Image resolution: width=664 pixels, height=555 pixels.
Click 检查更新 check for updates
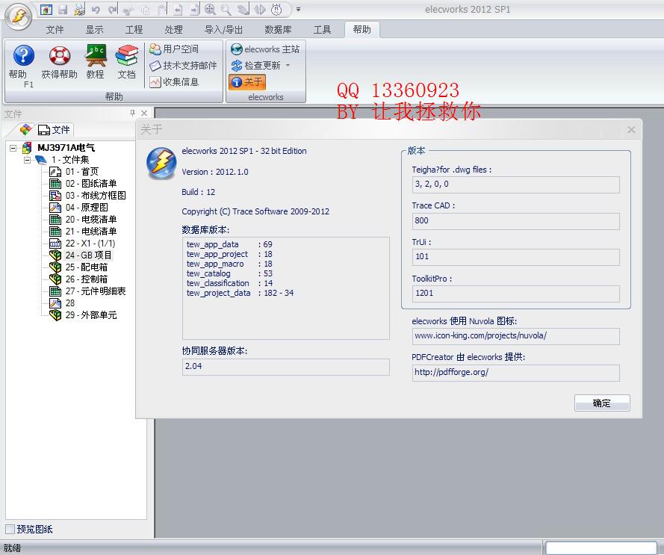click(x=255, y=65)
